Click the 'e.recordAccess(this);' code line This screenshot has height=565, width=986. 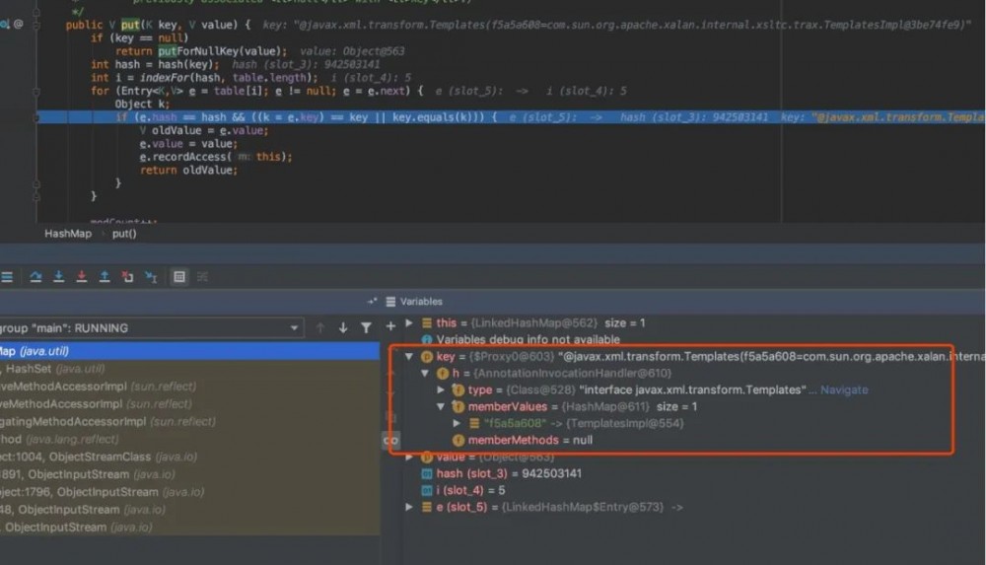[216, 157]
